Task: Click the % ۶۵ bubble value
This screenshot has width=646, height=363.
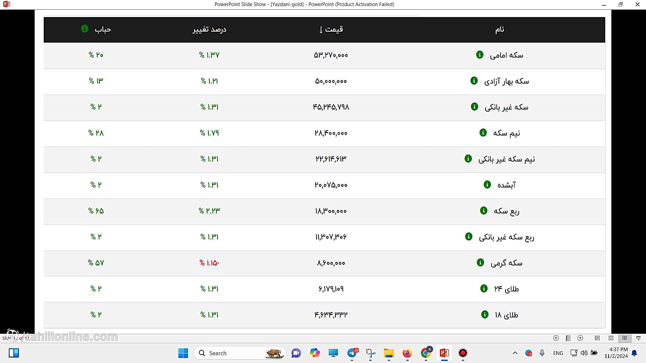Action: point(96,211)
